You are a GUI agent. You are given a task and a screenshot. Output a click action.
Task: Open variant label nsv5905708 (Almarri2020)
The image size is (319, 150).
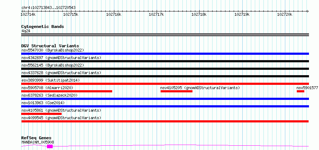[x=47, y=88]
